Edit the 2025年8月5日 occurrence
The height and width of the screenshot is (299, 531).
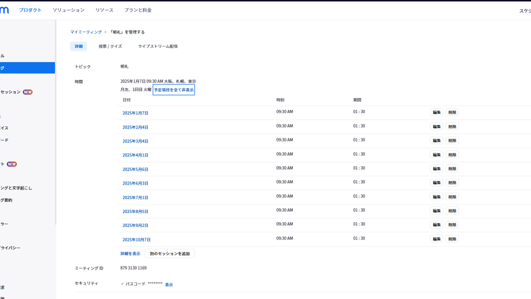[x=436, y=211]
